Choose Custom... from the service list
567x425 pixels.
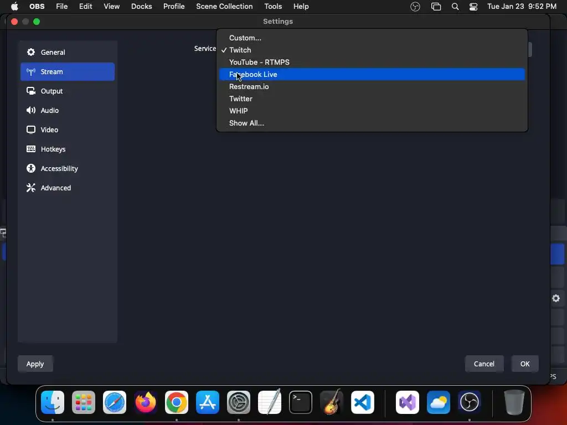pyautogui.click(x=372, y=38)
